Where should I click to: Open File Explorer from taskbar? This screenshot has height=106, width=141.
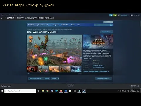click(x=43, y=91)
